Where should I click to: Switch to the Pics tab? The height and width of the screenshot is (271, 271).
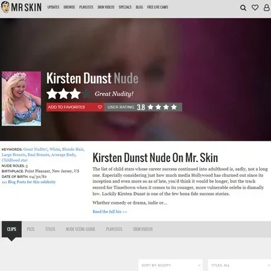click(x=31, y=229)
